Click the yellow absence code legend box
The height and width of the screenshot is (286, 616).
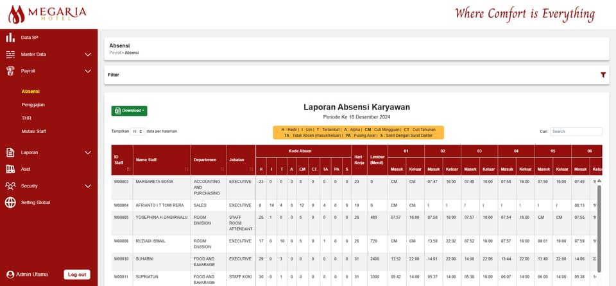[358, 132]
